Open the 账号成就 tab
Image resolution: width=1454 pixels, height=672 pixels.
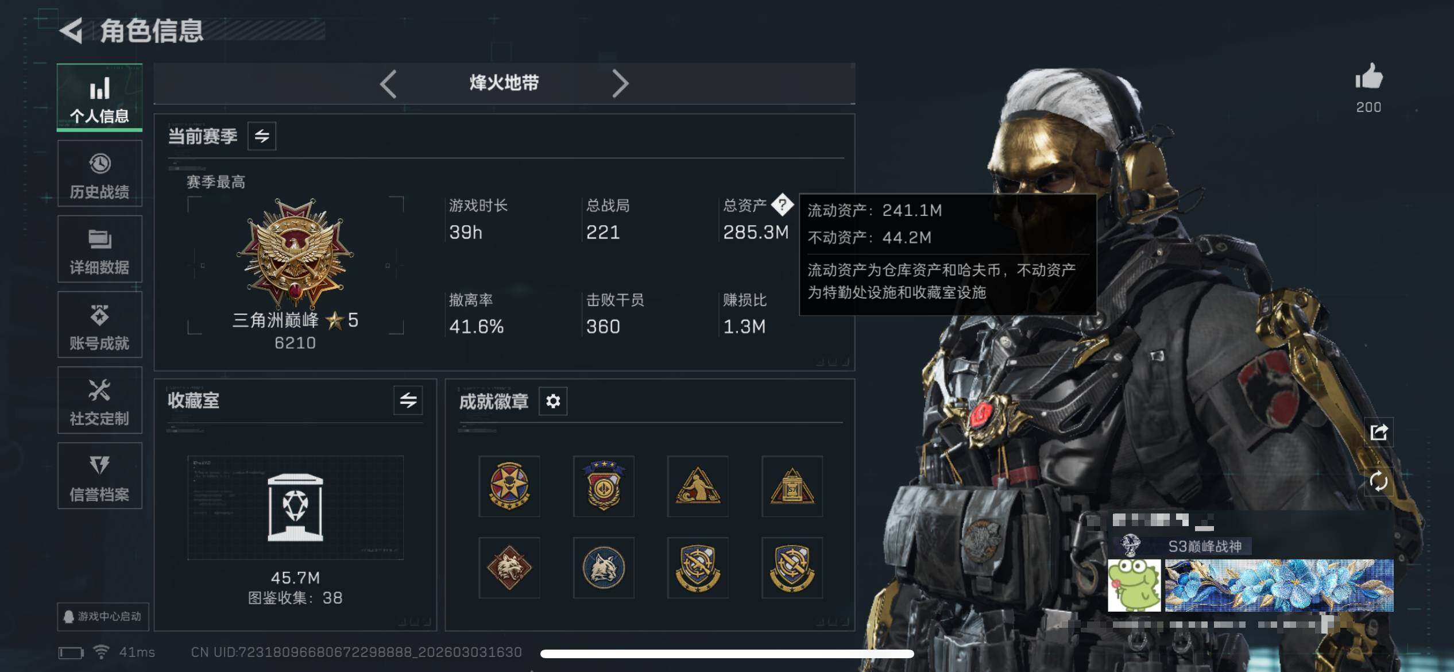point(99,325)
